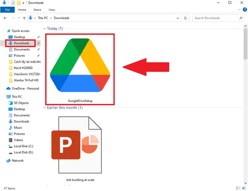Click the title bar properties checkmark icon
This screenshot has height=191, width=248.
(13, 3)
